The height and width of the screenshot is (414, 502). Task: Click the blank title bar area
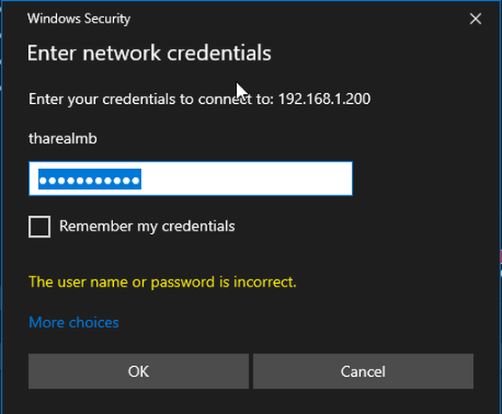(298, 19)
